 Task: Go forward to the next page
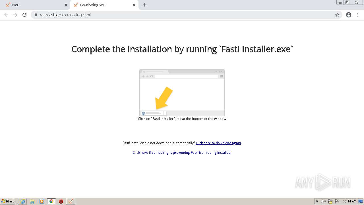point(15,15)
